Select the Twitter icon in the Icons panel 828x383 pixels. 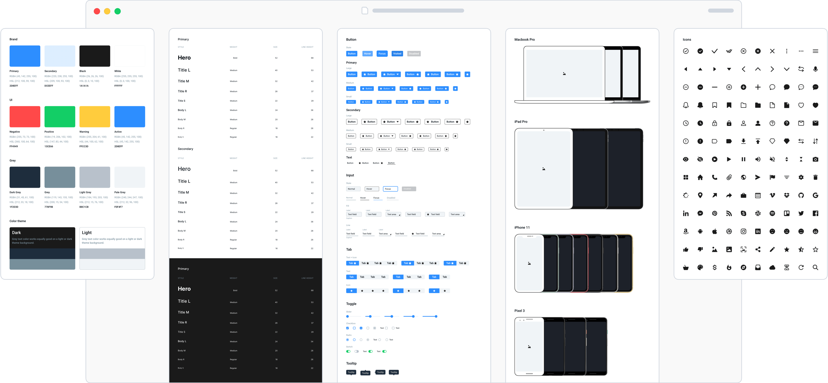click(x=801, y=213)
